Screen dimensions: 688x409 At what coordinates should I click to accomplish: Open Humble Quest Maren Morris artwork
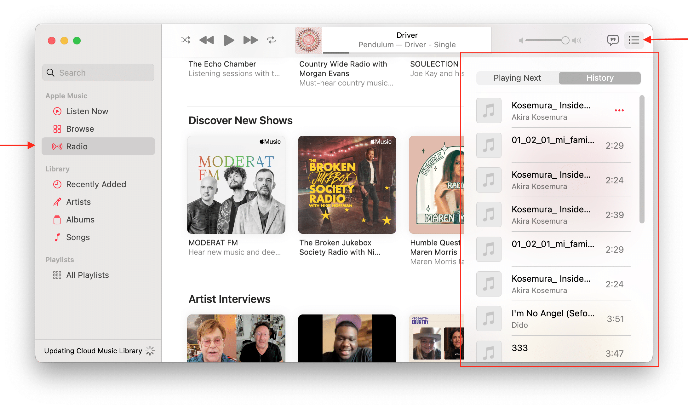pyautogui.click(x=436, y=185)
